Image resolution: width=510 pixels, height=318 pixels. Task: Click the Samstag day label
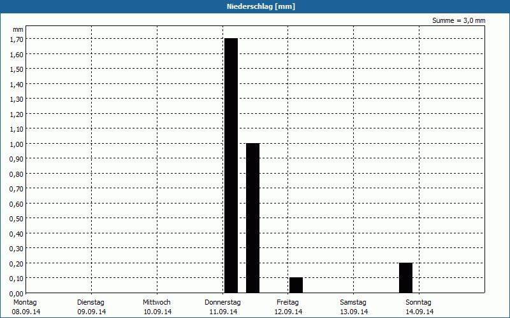[x=353, y=303]
